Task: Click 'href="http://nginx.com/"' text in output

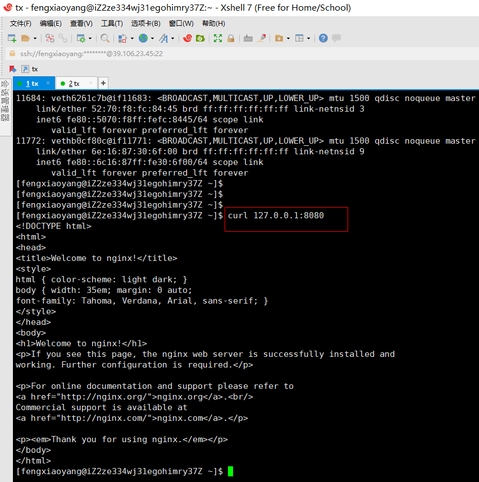Action: 91,418
